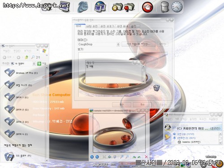
Task: Select DATA 2 (G:) drive
Action: (17, 109)
